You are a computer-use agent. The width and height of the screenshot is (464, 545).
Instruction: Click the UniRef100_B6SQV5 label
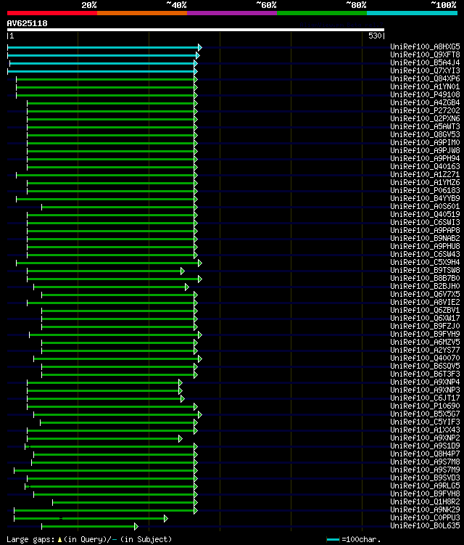[x=425, y=366]
